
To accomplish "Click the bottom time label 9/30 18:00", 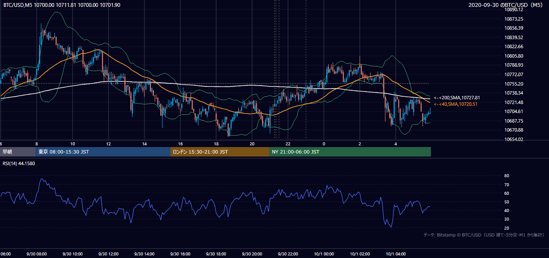I will (216, 254).
